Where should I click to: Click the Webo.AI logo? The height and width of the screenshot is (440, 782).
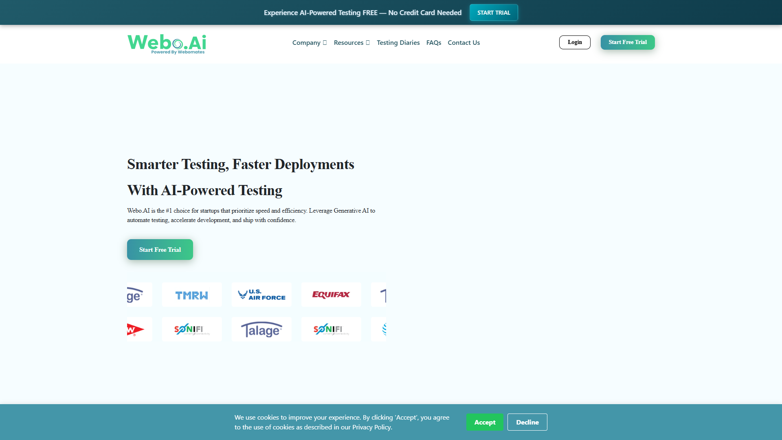(167, 44)
